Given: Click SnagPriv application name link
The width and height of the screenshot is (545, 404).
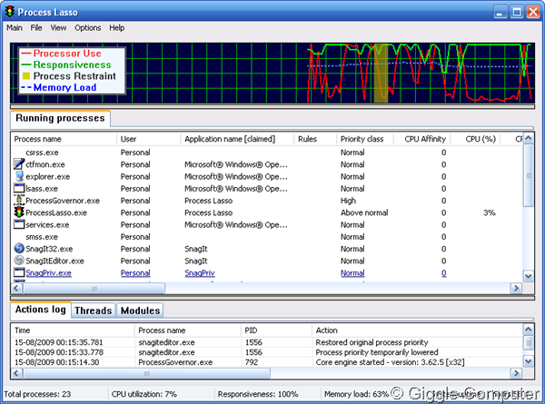Looking at the screenshot, I should coord(200,273).
